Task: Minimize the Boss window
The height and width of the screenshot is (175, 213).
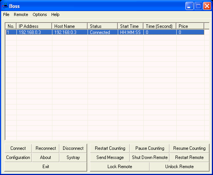Action: (189, 6)
